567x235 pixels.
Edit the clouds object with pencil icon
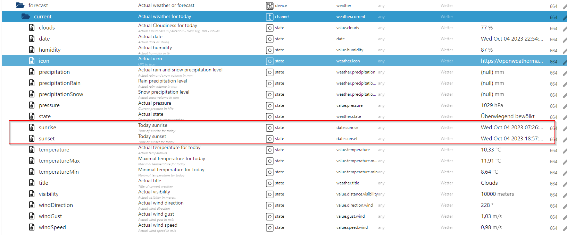click(565, 29)
